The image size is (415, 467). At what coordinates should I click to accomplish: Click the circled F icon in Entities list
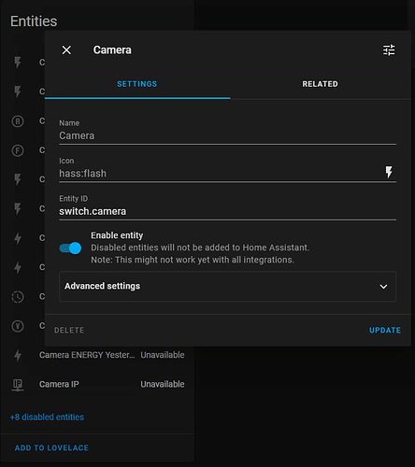click(x=18, y=150)
